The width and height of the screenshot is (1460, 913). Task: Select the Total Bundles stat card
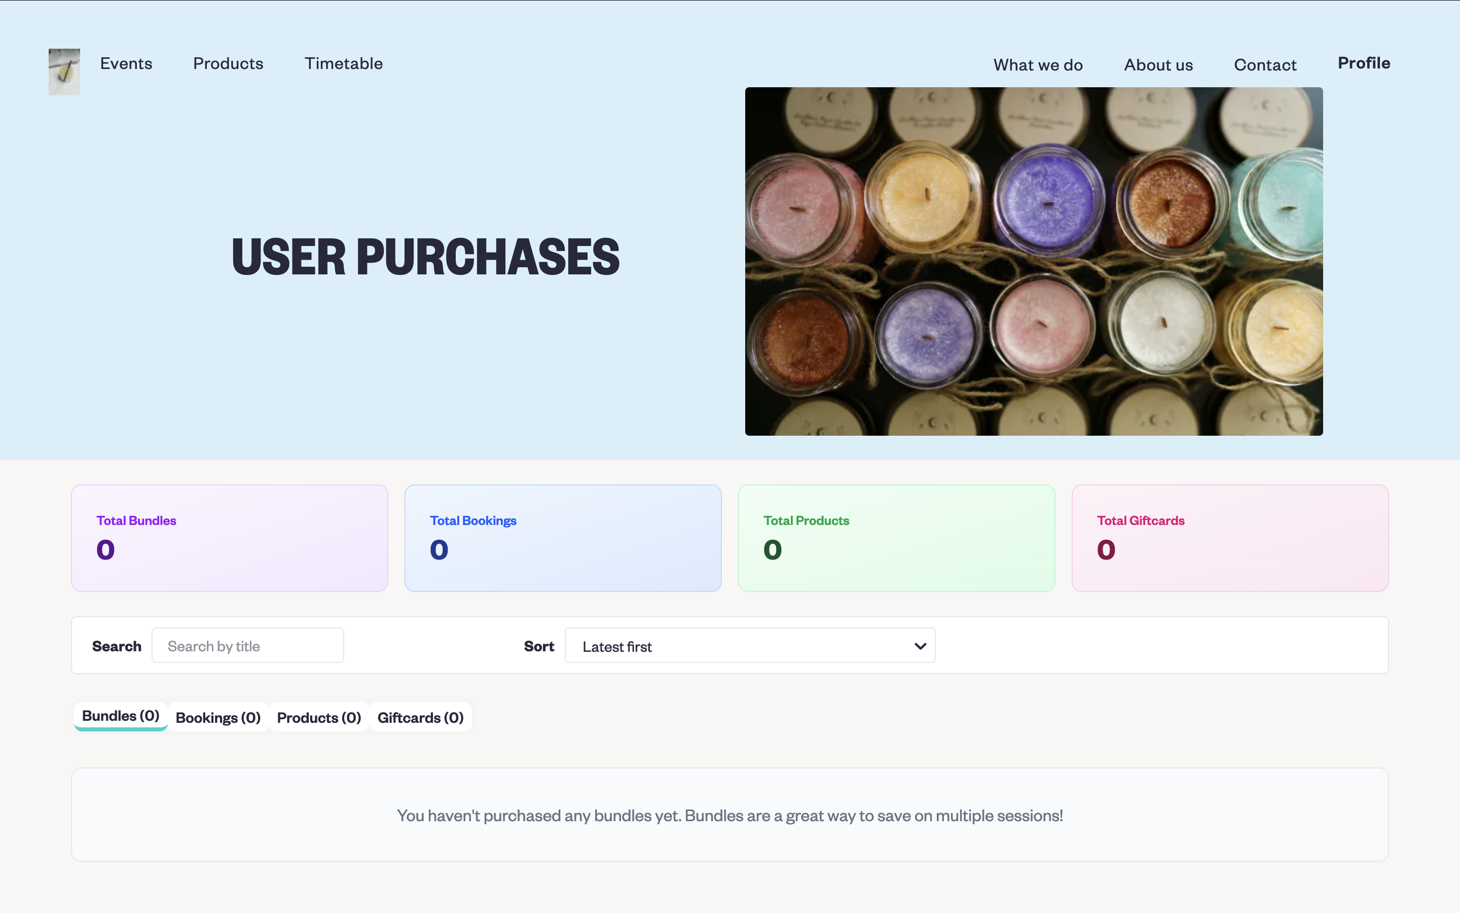(229, 538)
